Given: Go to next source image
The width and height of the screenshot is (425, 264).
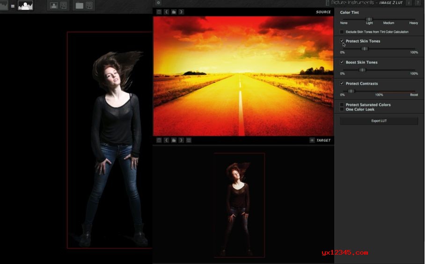Looking at the screenshot, I should point(181,12).
